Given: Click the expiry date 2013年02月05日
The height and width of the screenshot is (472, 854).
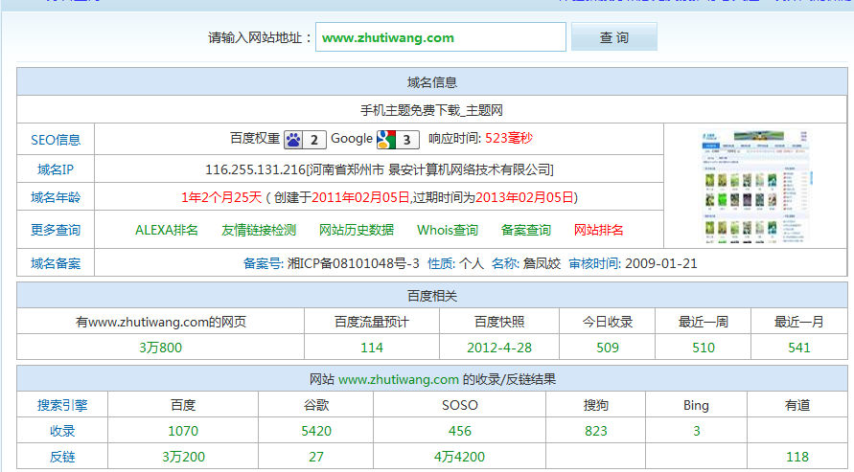Looking at the screenshot, I should pos(524,197).
